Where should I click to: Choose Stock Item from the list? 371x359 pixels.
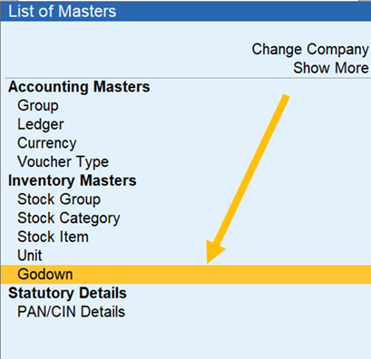pyautogui.click(x=53, y=237)
